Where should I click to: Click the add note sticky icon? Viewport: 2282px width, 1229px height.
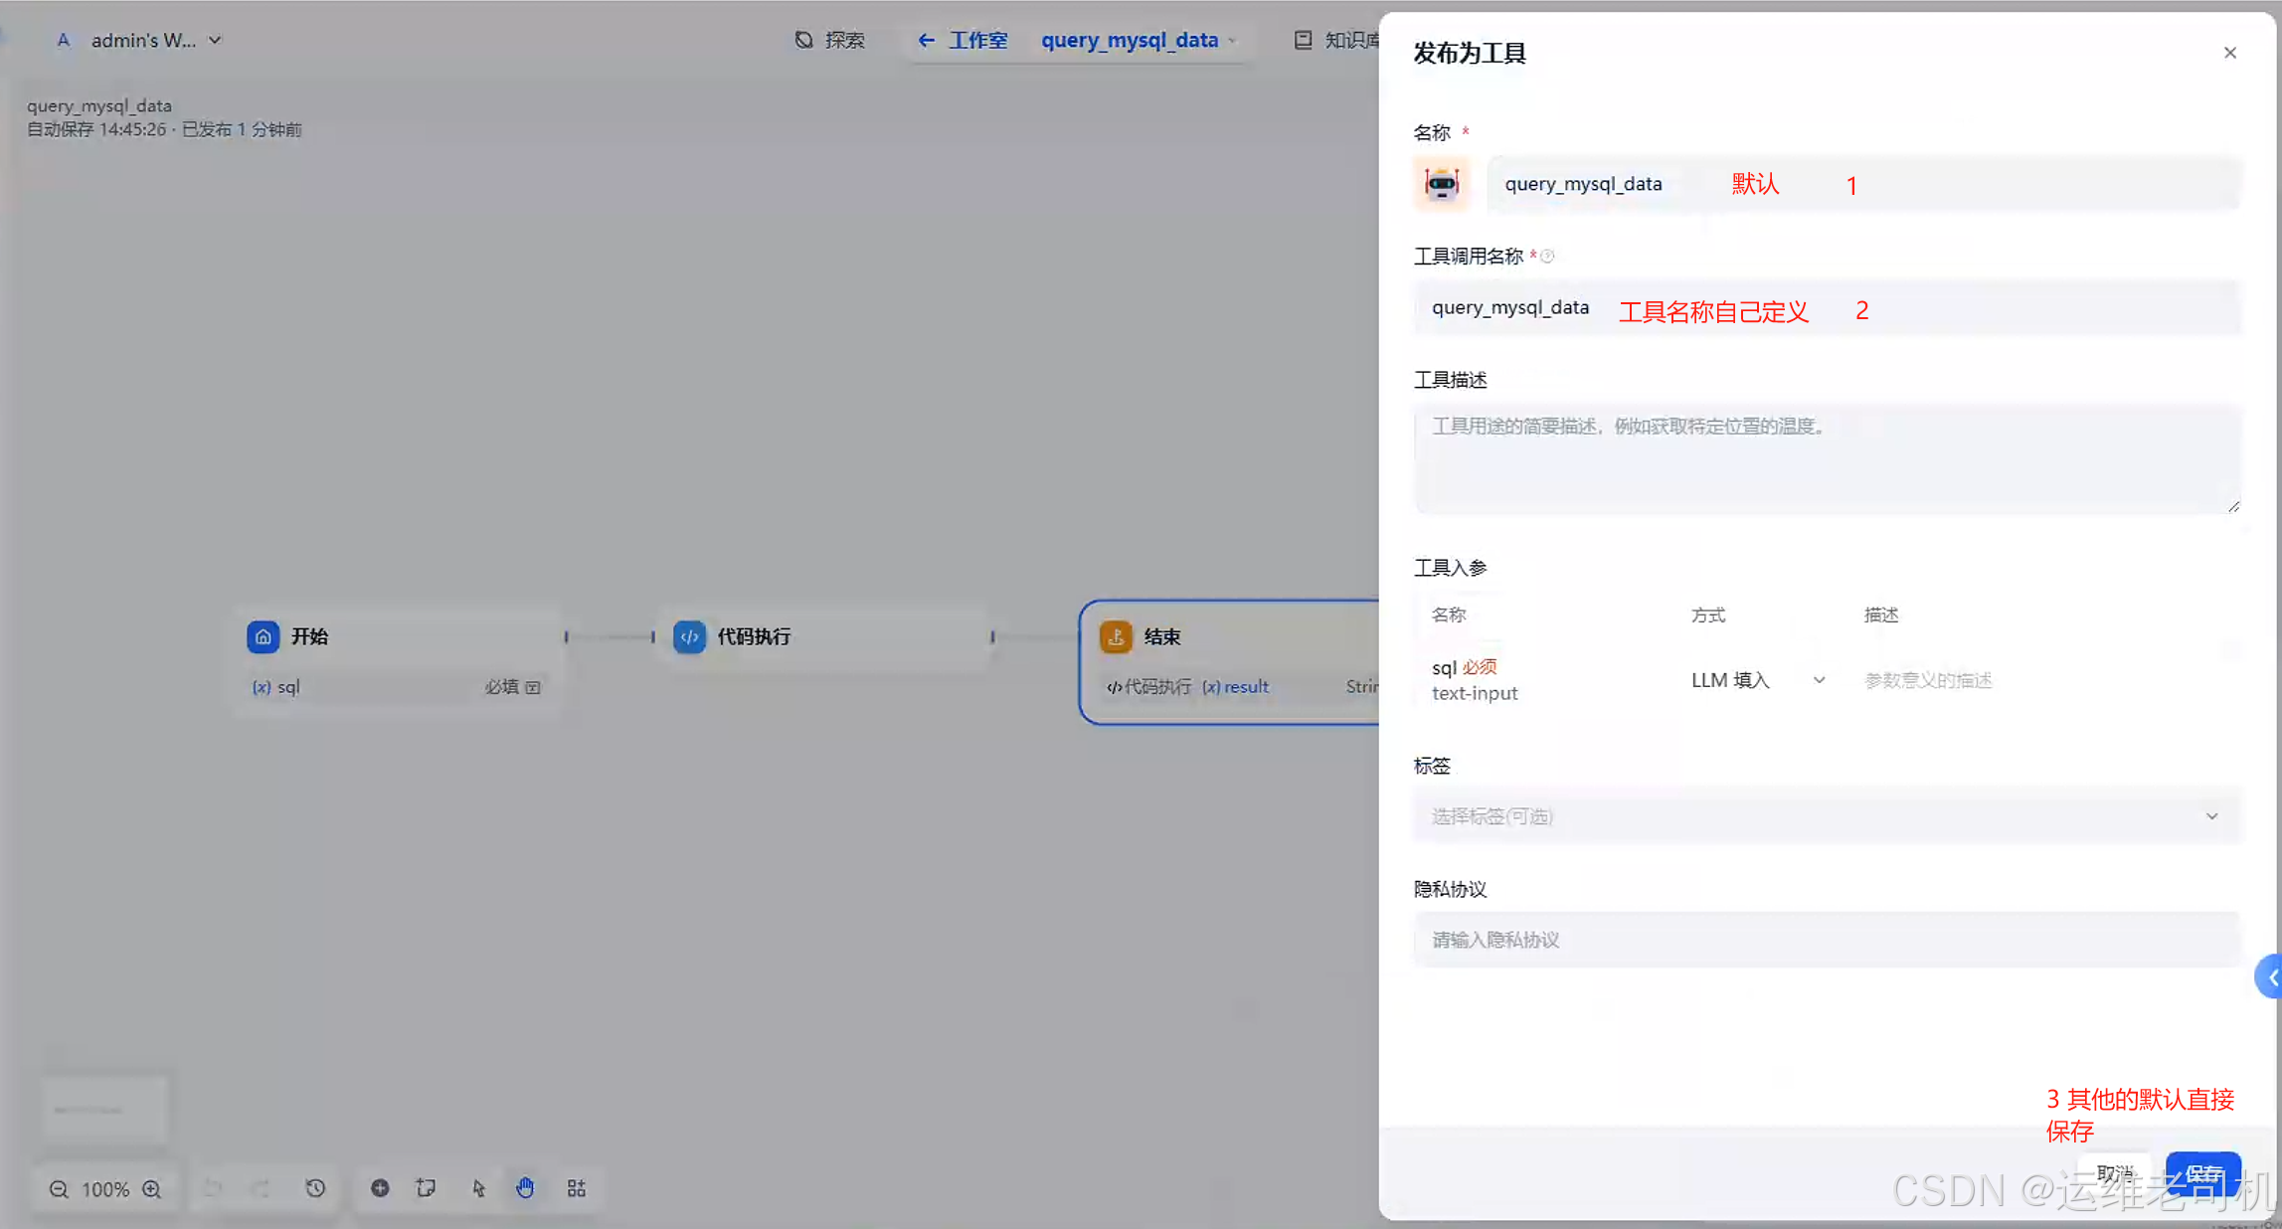(427, 1188)
